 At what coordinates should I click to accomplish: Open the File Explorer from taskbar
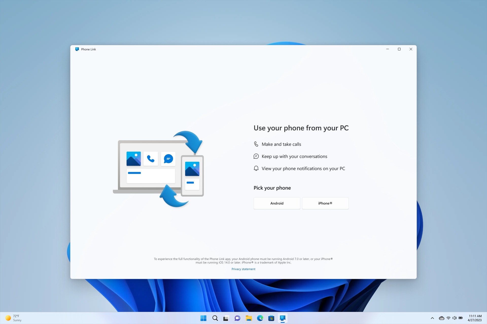click(249, 318)
